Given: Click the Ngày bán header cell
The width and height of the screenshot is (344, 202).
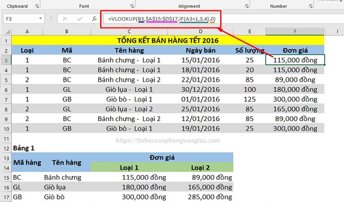Looking at the screenshot, I should (201, 50).
